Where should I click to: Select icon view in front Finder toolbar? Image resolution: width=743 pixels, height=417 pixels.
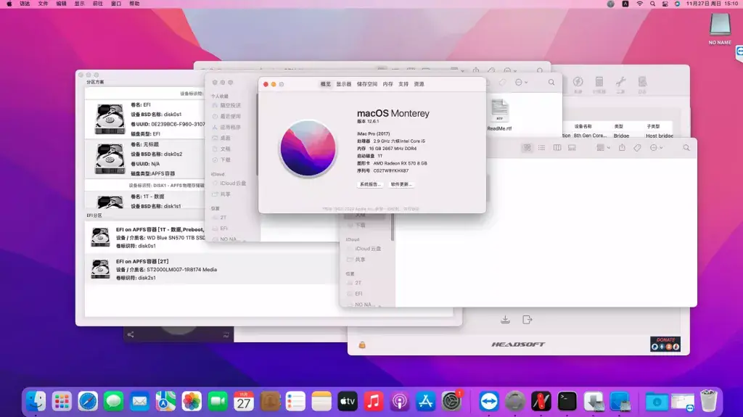point(527,148)
